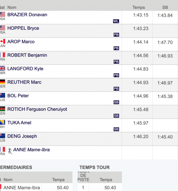
Task: Click the Kenyan flag beside Rotich
Action: (3, 109)
